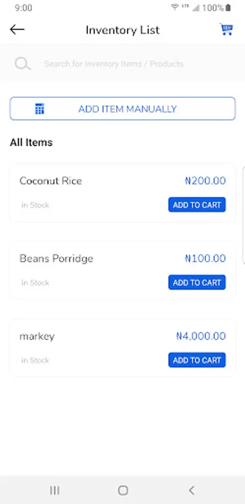Add markey to cart
245x504 pixels.
pos(197,360)
